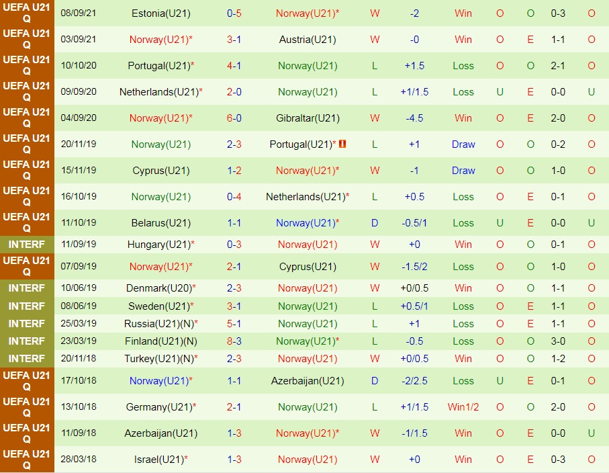Select the 17/10/18 match date
609x473 pixels.
coord(79,381)
